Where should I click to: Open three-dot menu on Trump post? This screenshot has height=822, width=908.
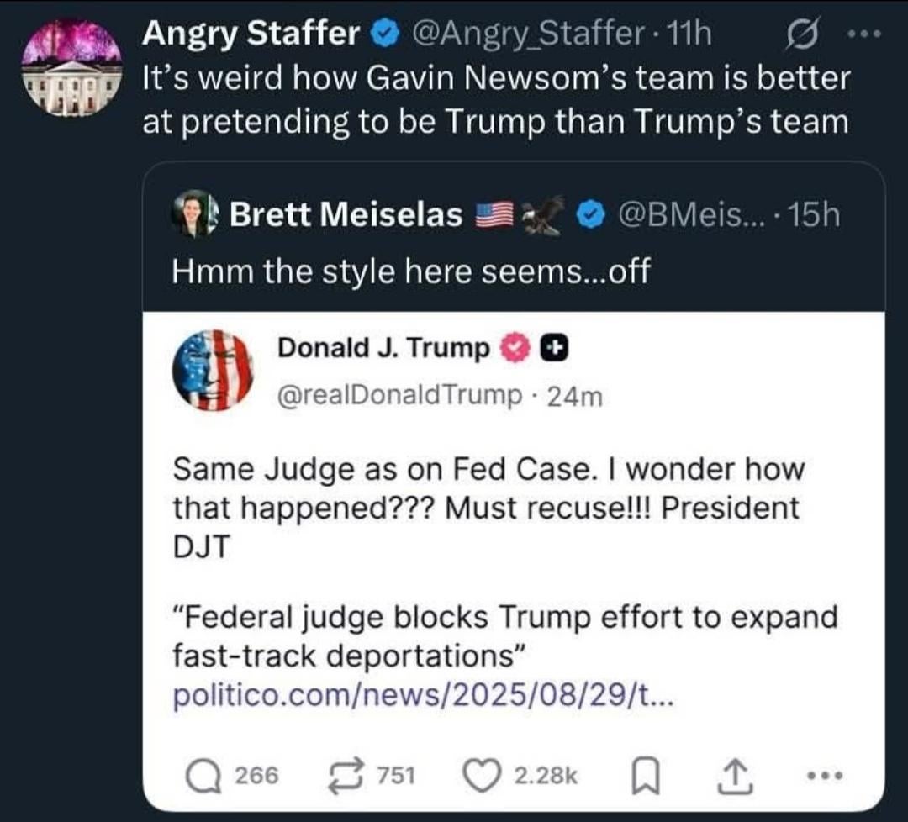(x=826, y=775)
